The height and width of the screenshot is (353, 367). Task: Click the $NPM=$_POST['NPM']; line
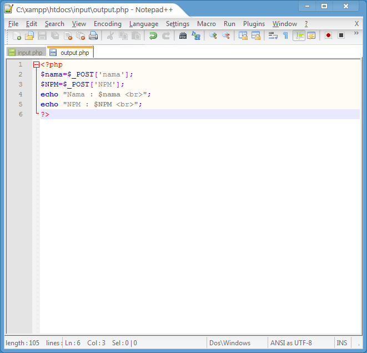(x=82, y=84)
